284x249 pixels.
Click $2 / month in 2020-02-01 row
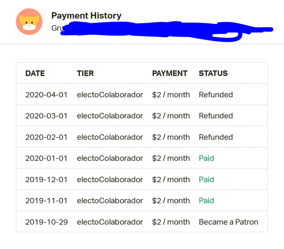click(171, 137)
